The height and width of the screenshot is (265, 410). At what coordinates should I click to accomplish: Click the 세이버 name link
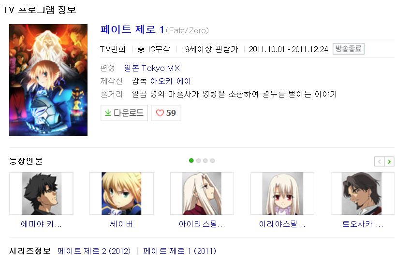121,224
